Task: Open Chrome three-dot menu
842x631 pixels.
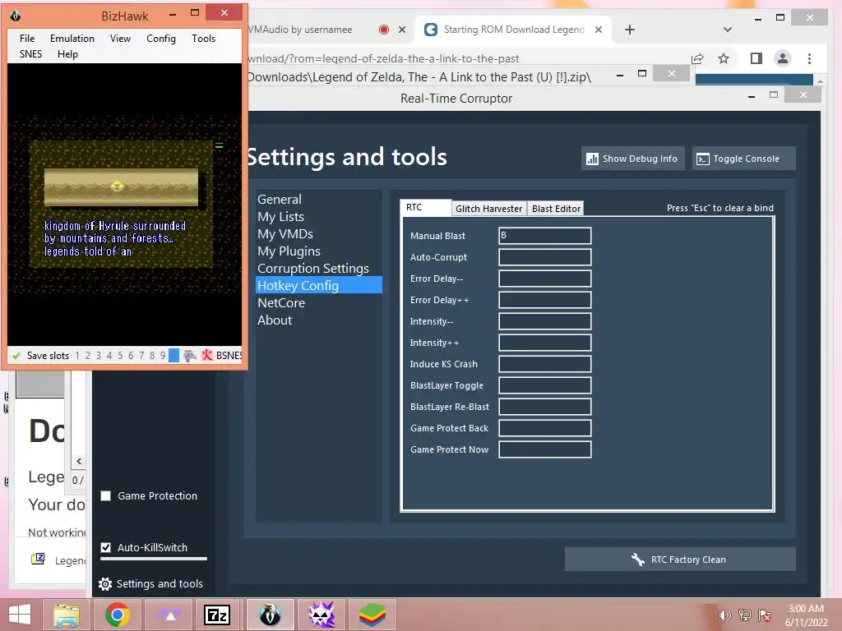Action: tap(809, 58)
